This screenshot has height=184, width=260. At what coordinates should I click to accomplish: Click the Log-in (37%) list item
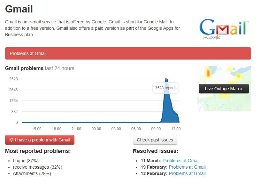(x=26, y=161)
